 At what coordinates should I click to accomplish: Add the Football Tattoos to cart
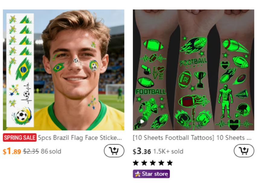pos(244,151)
